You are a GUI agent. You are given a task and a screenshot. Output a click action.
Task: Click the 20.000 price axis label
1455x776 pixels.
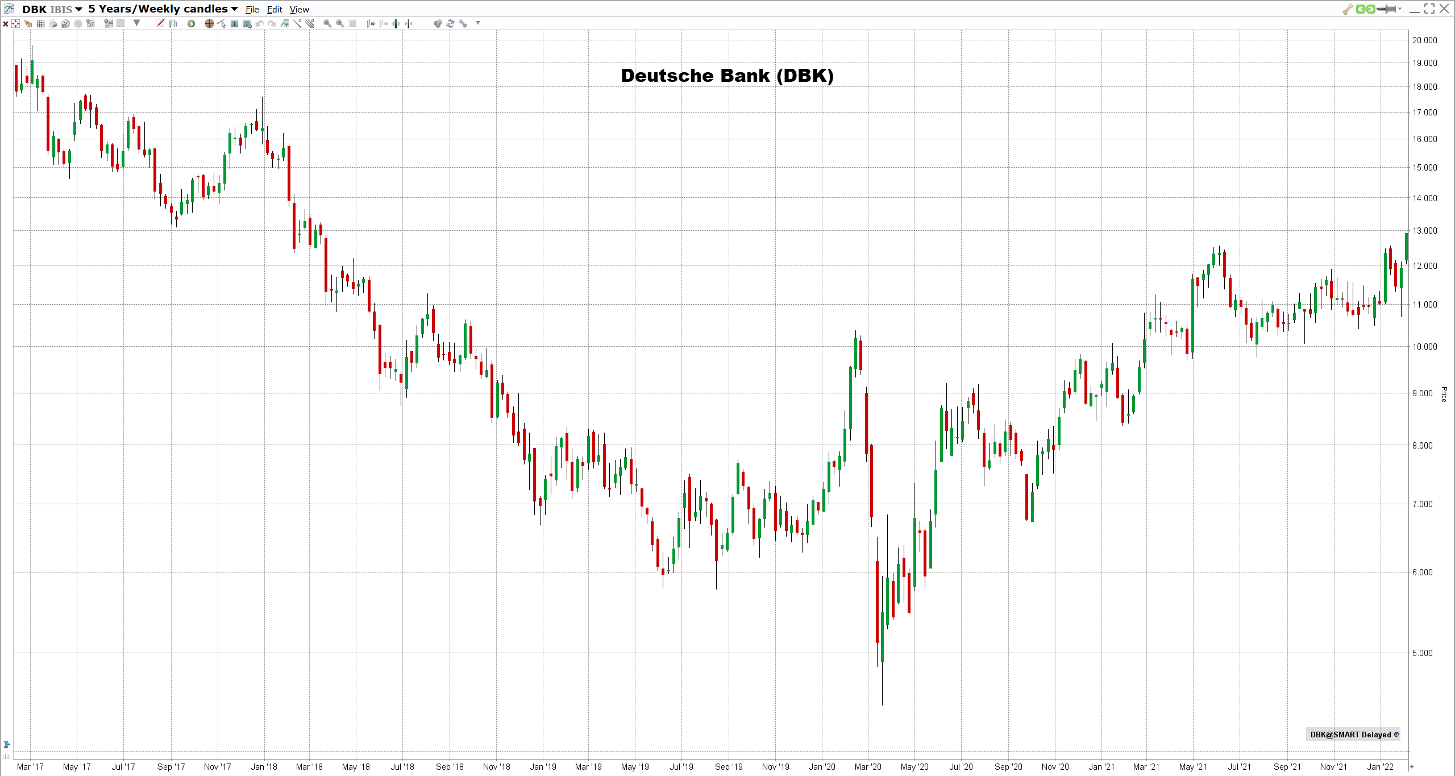click(x=1425, y=40)
